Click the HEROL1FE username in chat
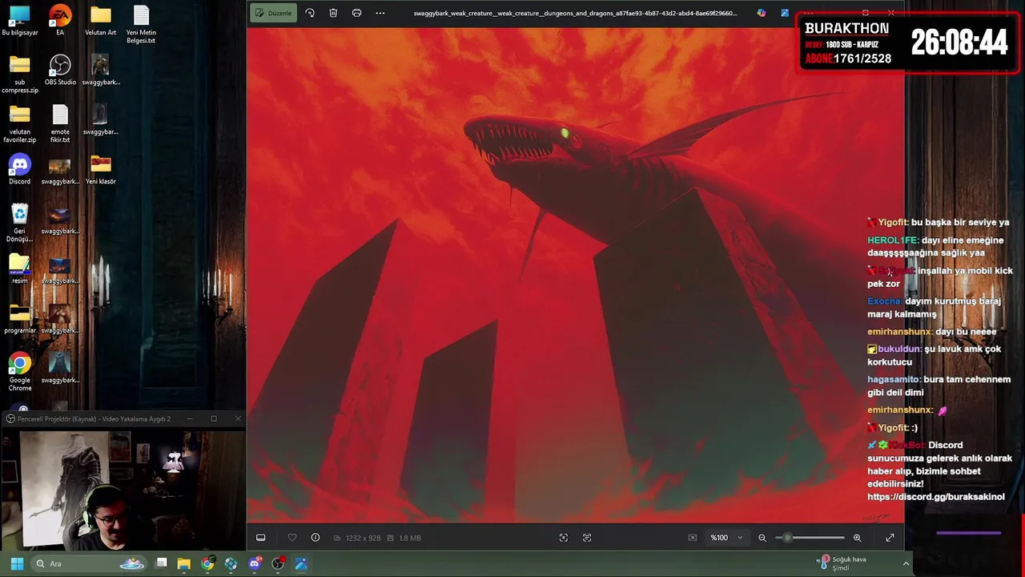Screen dimensions: 1025x577 pyautogui.click(x=893, y=240)
